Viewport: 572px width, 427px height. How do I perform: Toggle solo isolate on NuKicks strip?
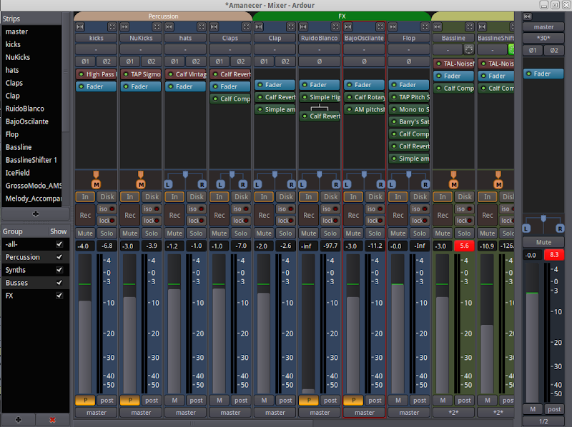[x=152, y=209]
